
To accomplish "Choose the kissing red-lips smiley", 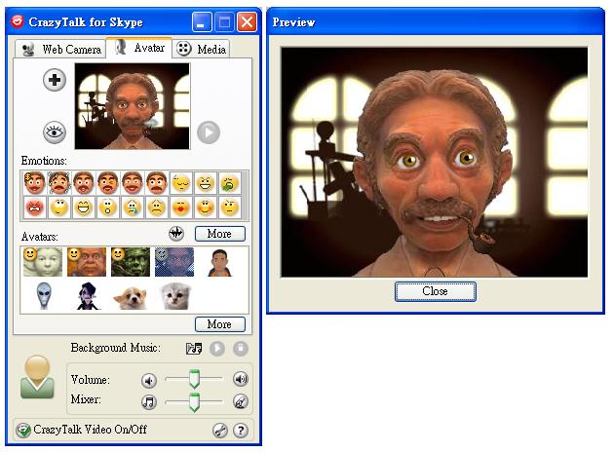I will (181, 207).
